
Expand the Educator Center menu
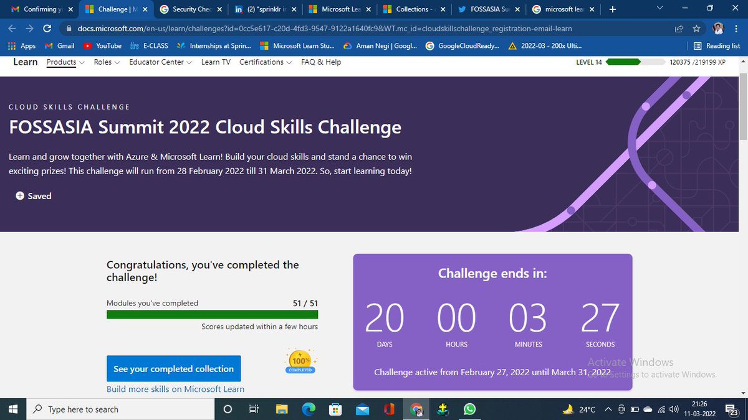160,62
